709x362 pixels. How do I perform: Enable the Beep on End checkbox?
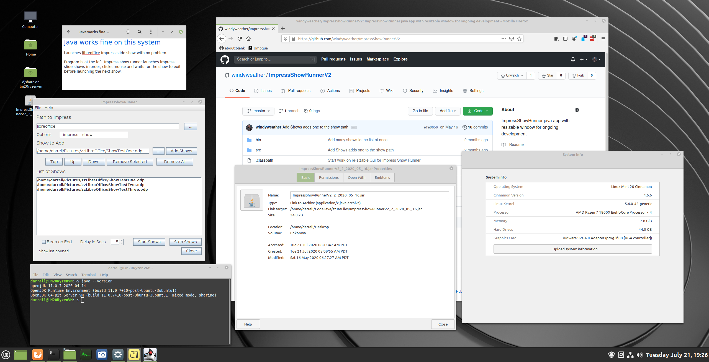coord(44,242)
